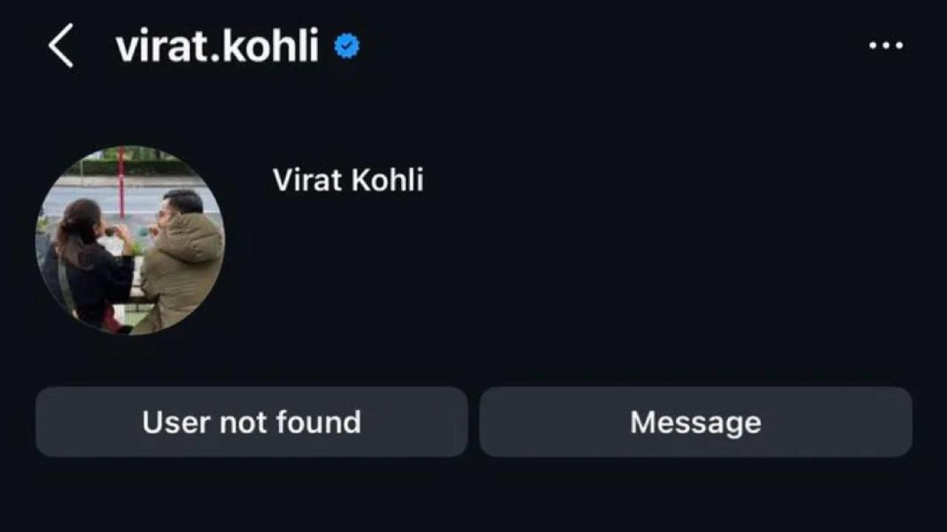Click the User not found button
The width and height of the screenshot is (947, 532).
(x=252, y=422)
